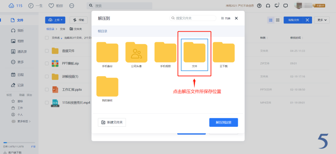Switch file list to grid view
Screen dimensions: 336x154
278,20
